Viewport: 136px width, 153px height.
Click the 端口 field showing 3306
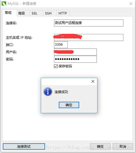[61, 45]
